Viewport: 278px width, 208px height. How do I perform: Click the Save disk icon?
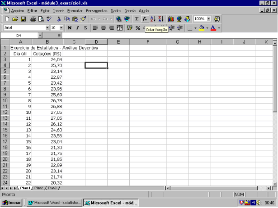coord(23,19)
